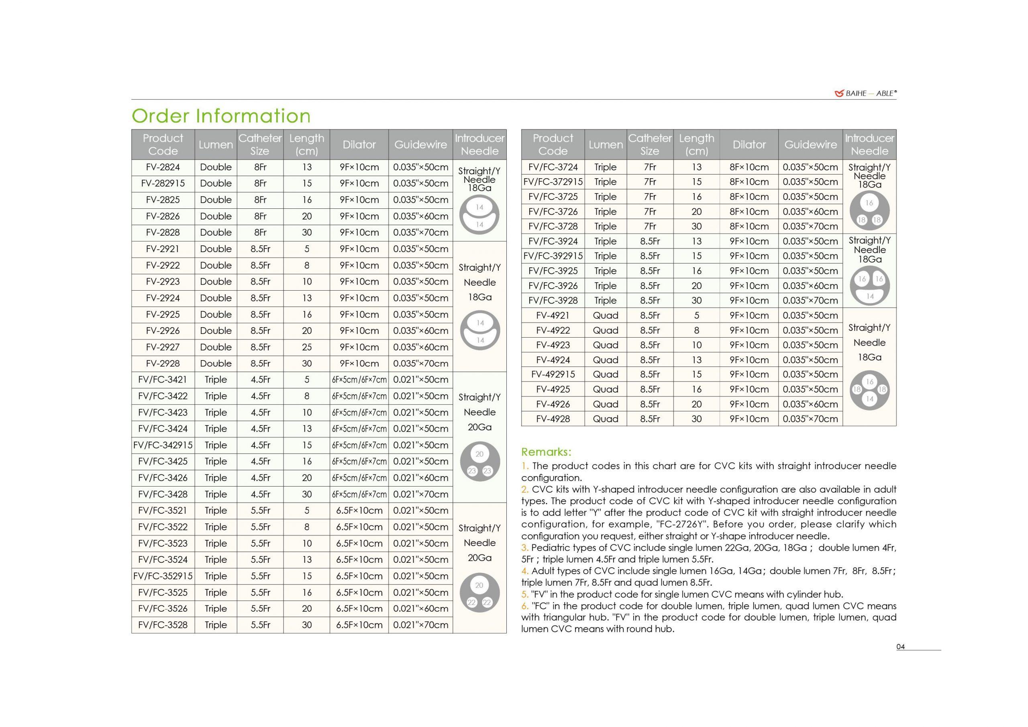Click the 5.5Fr triple lumen 20/22/22 diagram

[x=479, y=593]
